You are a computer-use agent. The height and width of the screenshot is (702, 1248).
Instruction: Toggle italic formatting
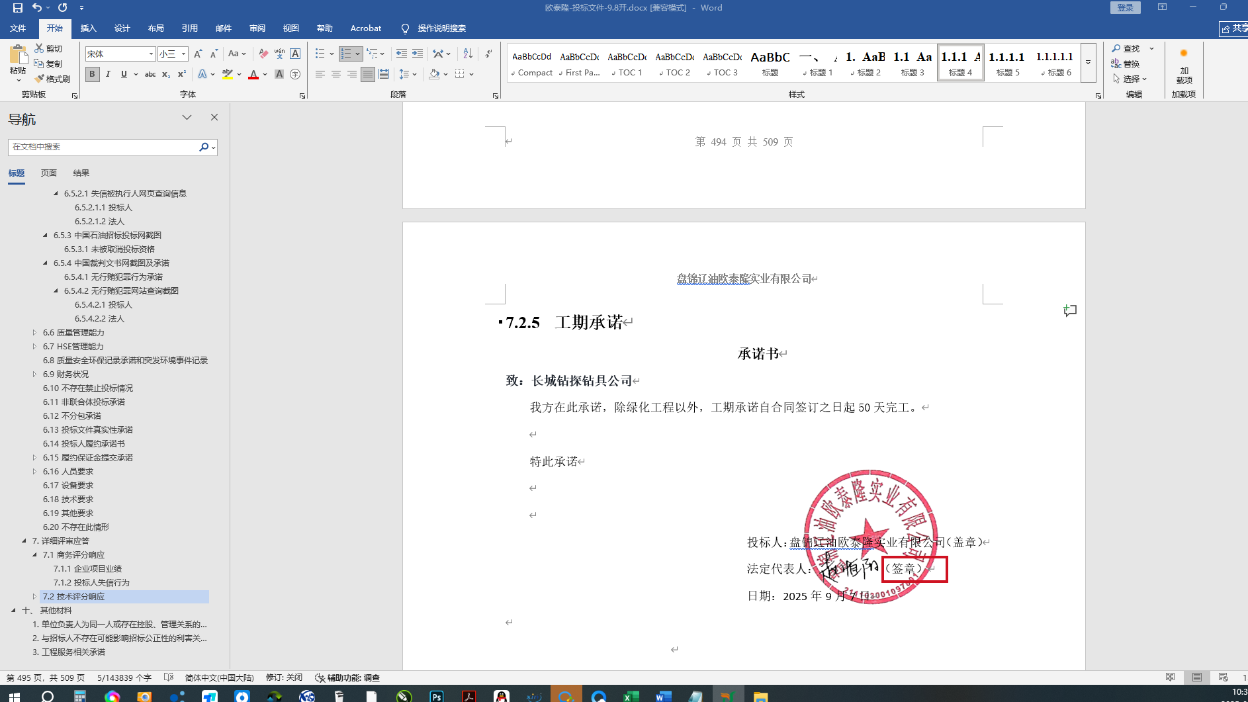(x=108, y=74)
